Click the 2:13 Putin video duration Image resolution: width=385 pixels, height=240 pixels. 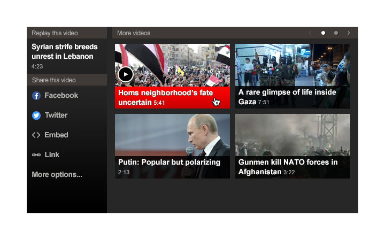(124, 172)
